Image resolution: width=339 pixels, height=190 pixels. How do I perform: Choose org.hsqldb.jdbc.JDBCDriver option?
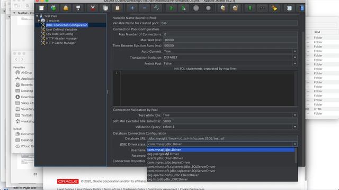coord(221,179)
